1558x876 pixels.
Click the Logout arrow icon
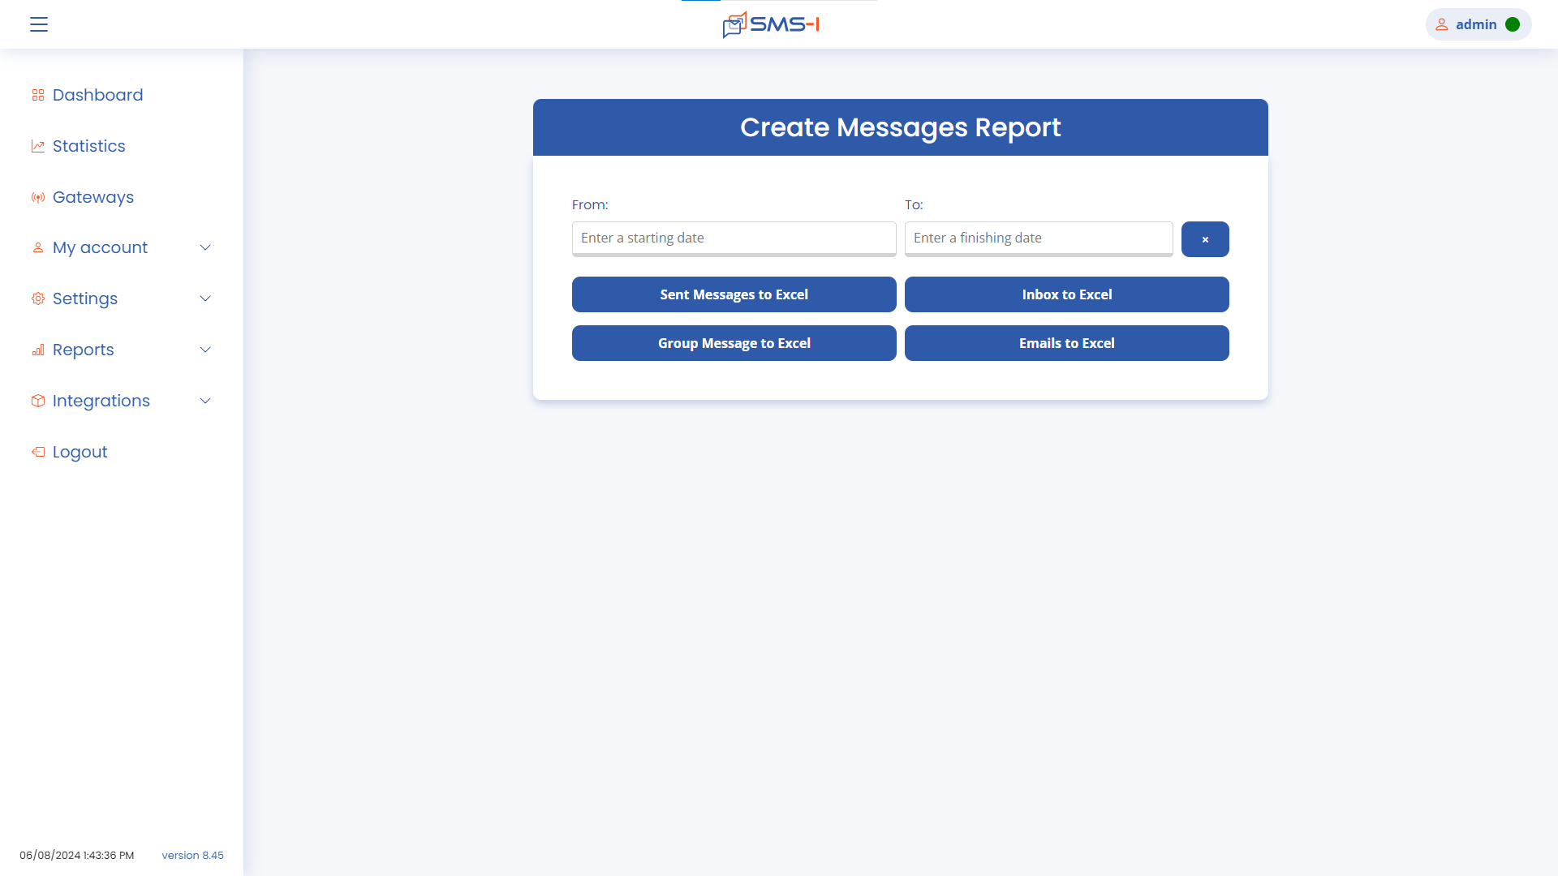click(x=38, y=452)
